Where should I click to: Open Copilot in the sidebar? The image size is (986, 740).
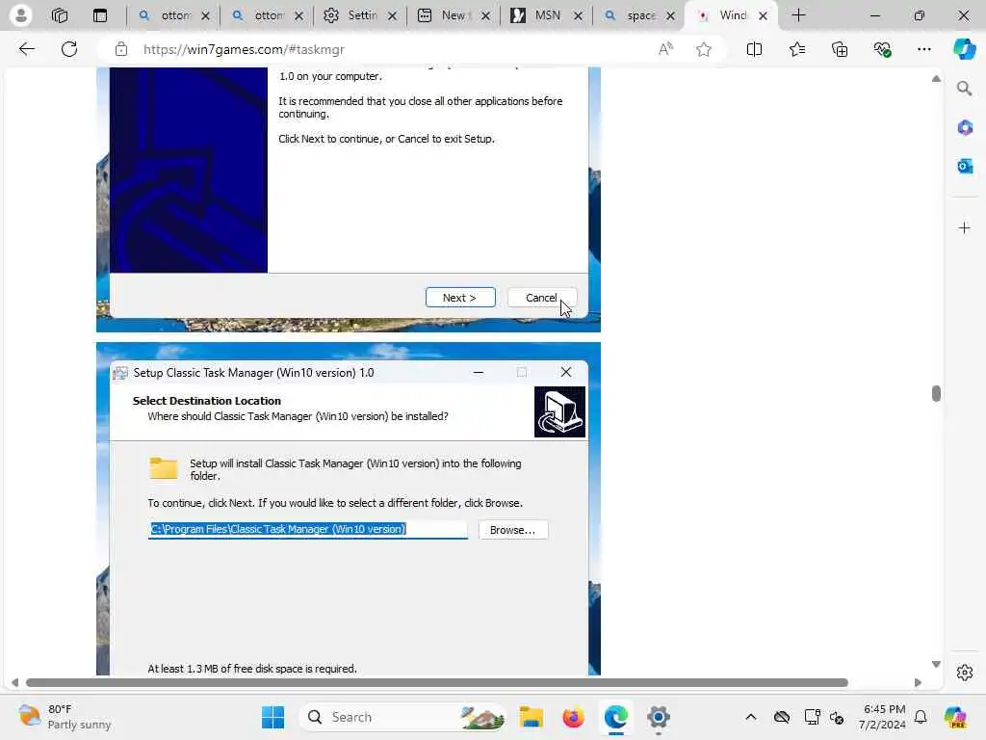tap(964, 49)
